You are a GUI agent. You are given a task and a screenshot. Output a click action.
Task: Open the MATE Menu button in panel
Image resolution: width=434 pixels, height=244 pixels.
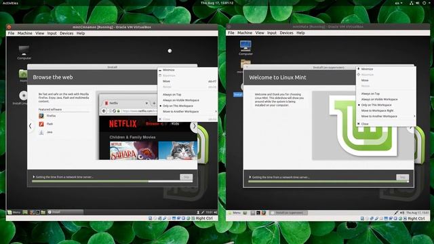(x=234, y=213)
